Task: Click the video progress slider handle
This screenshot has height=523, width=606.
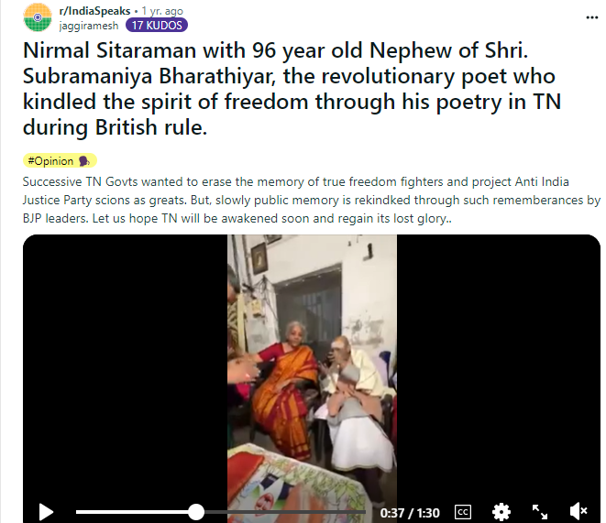Action: (196, 512)
